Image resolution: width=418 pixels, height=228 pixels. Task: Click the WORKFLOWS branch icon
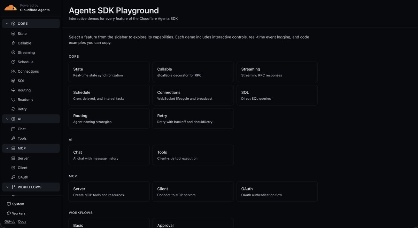(x=13, y=187)
